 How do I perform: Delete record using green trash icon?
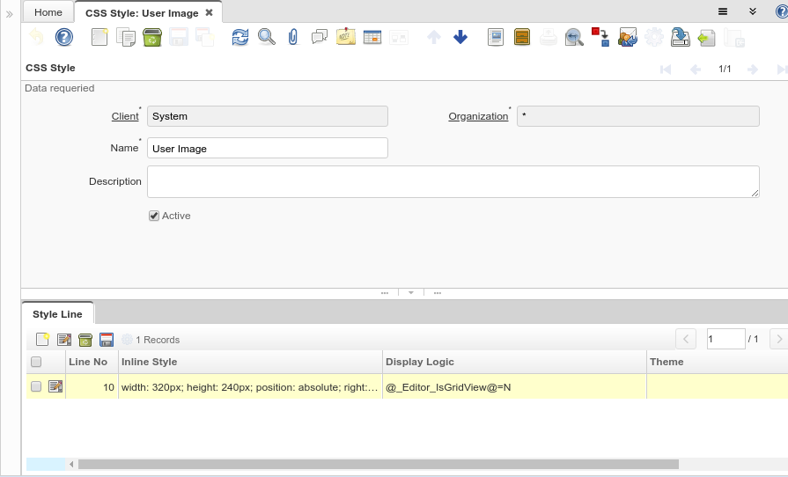[x=151, y=37]
